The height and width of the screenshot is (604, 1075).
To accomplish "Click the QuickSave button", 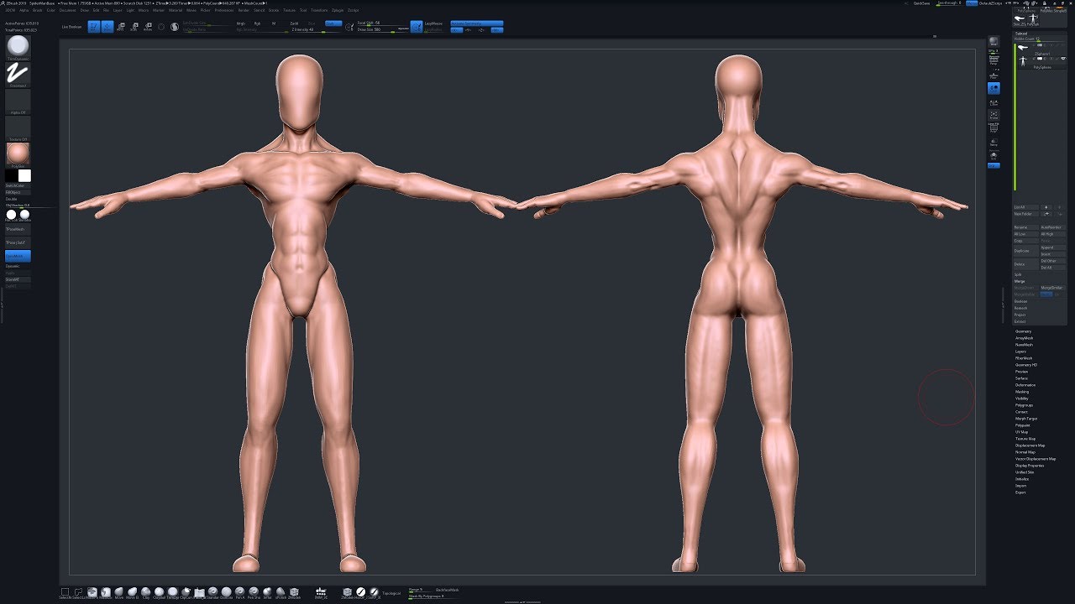I will click(923, 3).
